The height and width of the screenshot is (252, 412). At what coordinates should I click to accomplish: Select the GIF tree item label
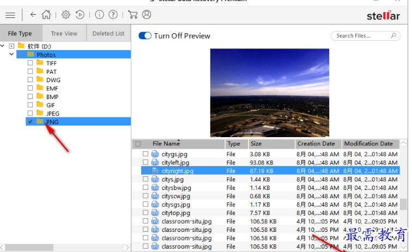51,105
